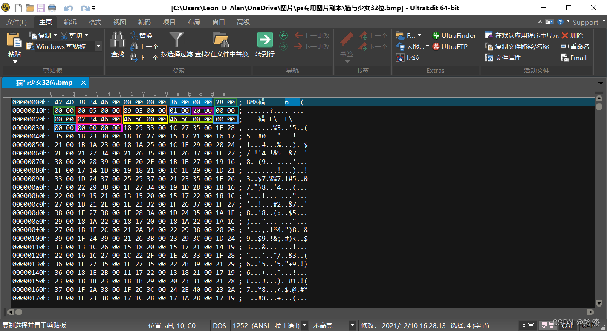Switch to the View (视图) ribbon tab
This screenshot has width=607, height=331.
pos(120,22)
